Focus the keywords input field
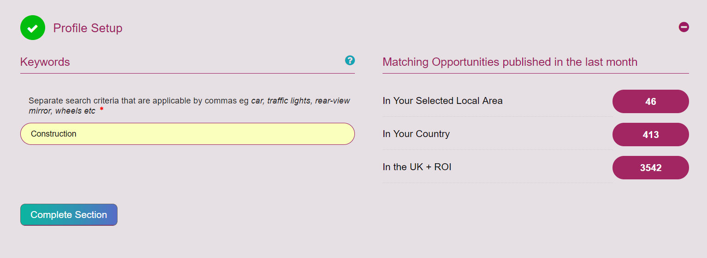 [187, 134]
